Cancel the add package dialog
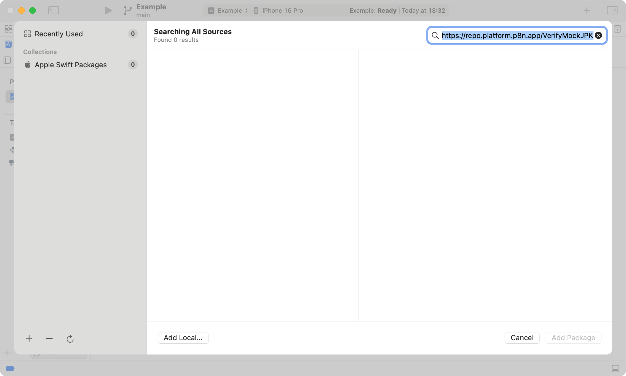The width and height of the screenshot is (626, 376). point(522,338)
